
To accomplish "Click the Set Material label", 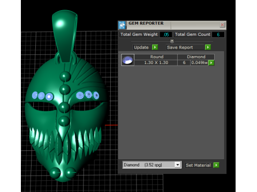I will [198, 165].
